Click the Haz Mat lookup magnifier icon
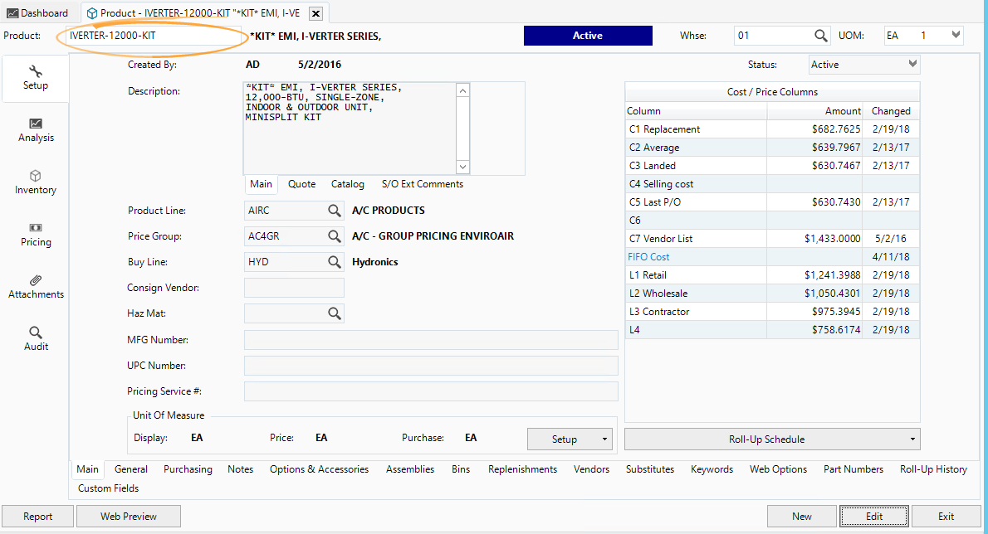988x534 pixels. (x=334, y=313)
